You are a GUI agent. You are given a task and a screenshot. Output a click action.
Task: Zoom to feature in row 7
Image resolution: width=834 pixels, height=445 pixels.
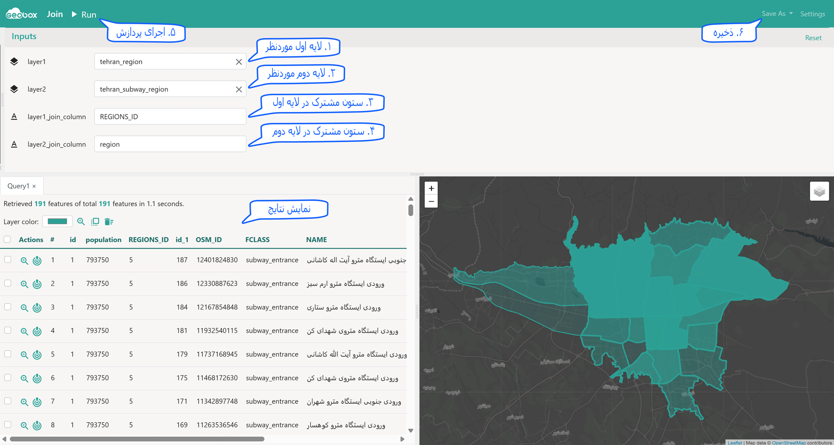click(x=24, y=402)
